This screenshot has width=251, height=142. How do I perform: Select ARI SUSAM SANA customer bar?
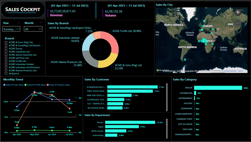point(115,108)
